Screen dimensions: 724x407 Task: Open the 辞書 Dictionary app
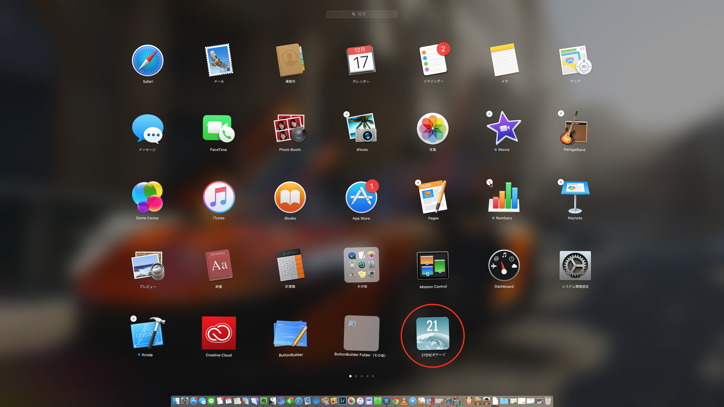[219, 265]
